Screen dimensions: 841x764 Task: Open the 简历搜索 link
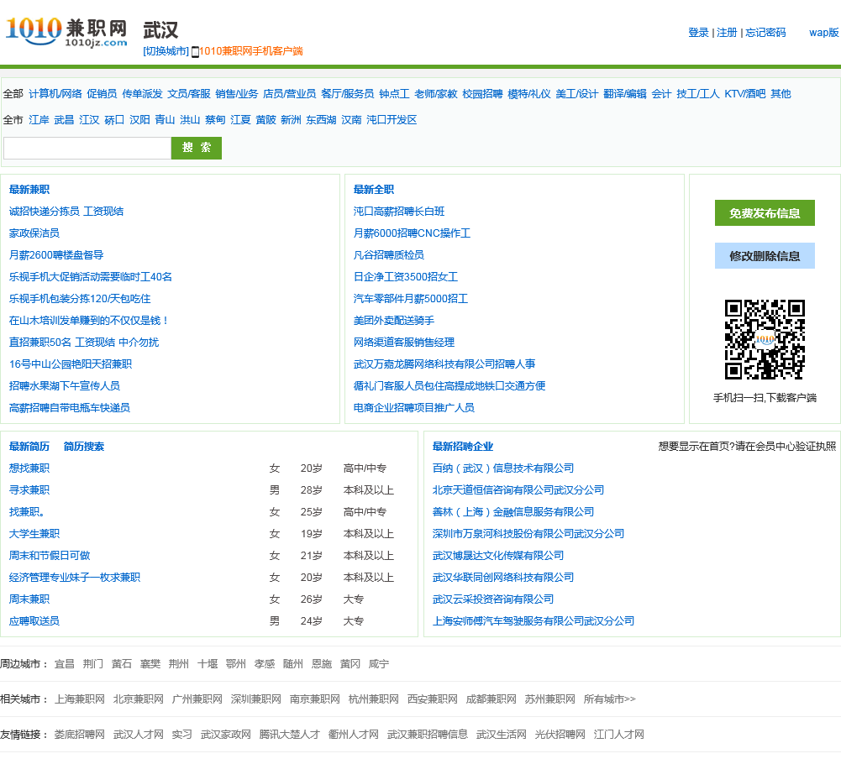84,447
